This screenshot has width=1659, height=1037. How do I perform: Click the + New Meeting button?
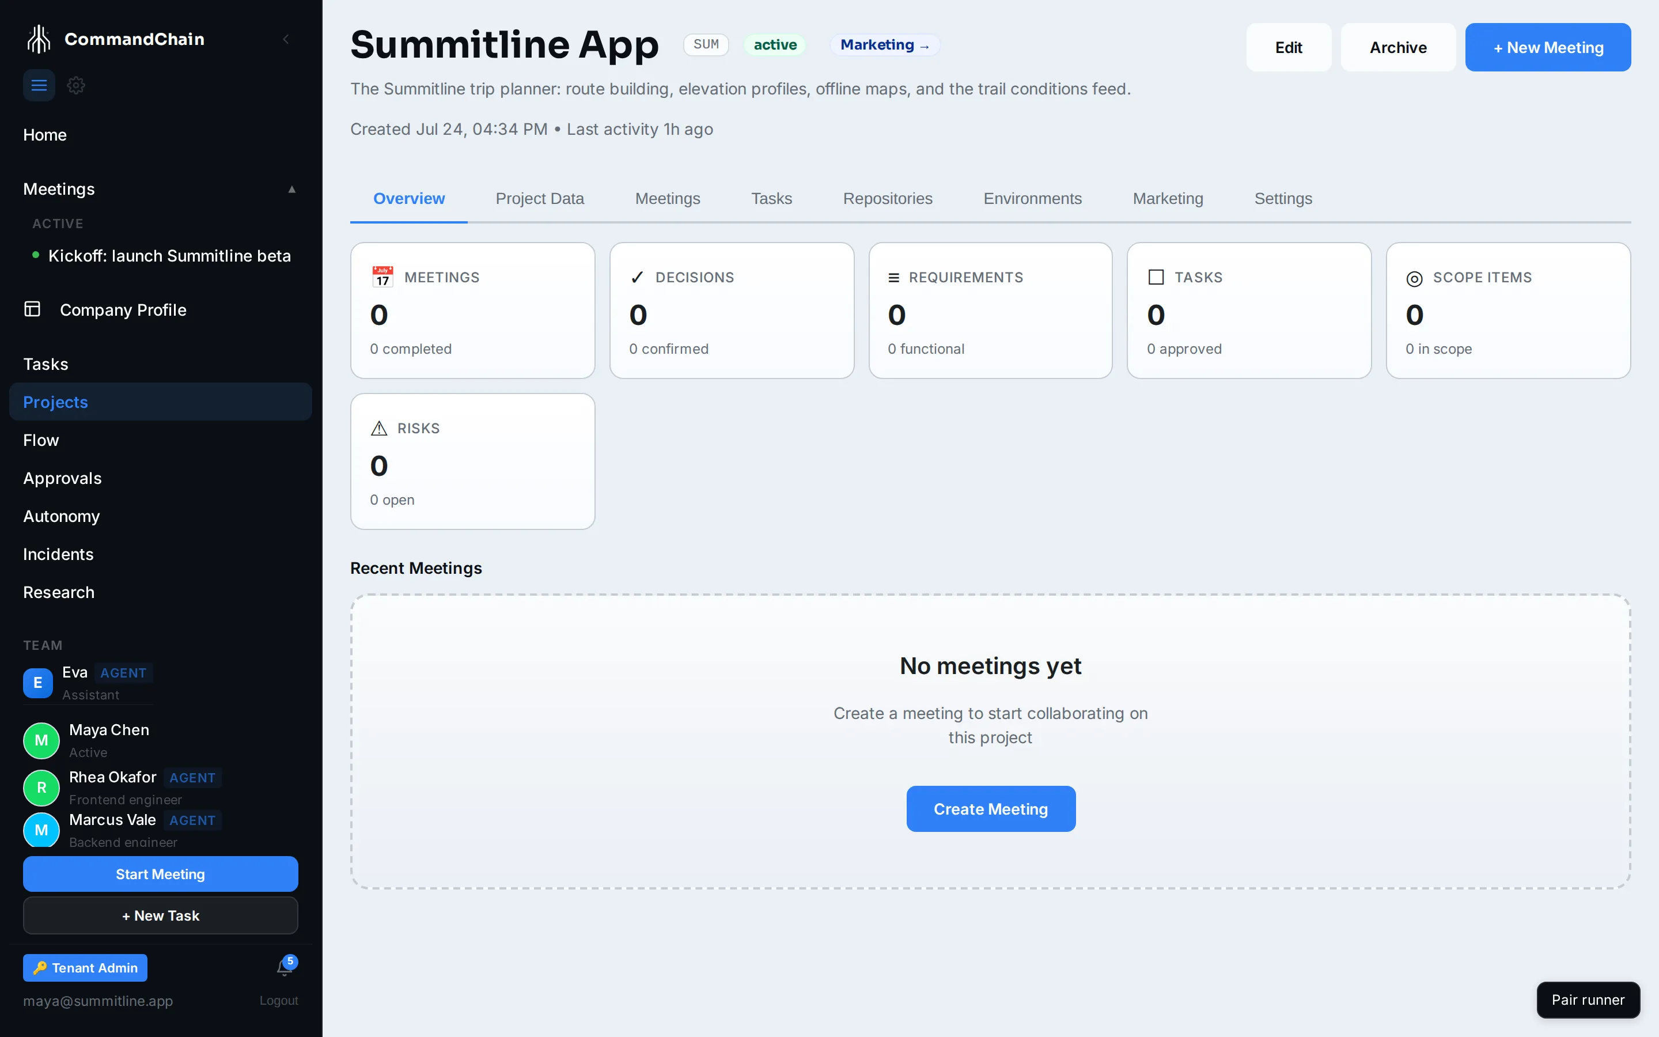click(x=1548, y=47)
